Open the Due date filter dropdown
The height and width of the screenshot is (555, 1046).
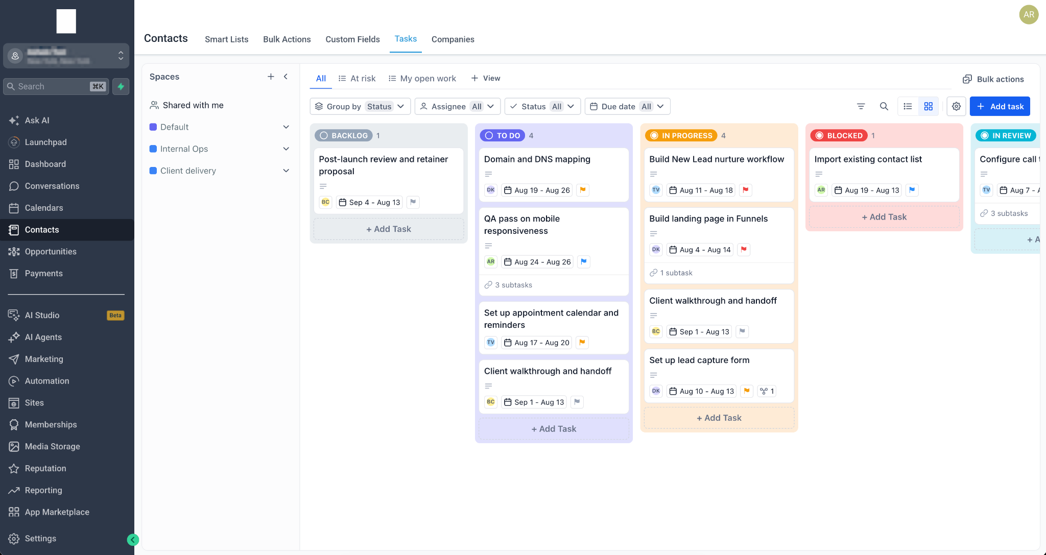click(x=627, y=106)
